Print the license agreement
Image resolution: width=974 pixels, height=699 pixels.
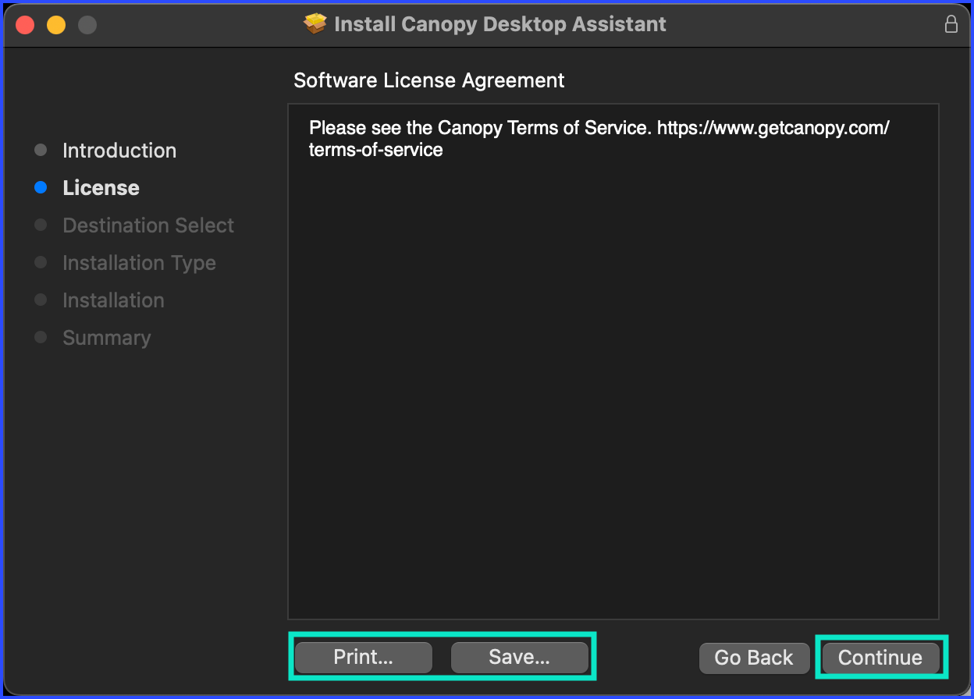pyautogui.click(x=363, y=657)
